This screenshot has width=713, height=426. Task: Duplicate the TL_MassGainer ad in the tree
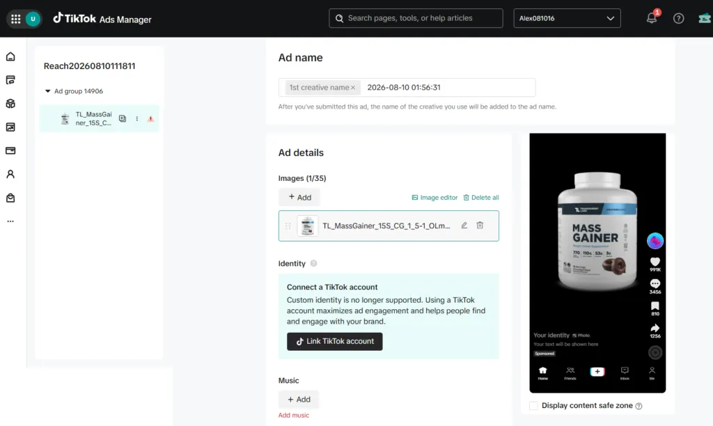tap(123, 118)
